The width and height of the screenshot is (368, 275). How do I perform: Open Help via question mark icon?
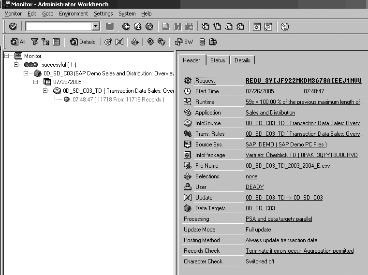(285, 27)
